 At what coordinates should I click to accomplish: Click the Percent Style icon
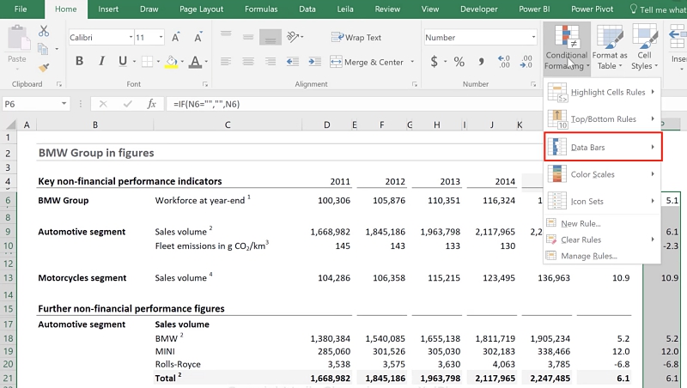[x=459, y=62]
